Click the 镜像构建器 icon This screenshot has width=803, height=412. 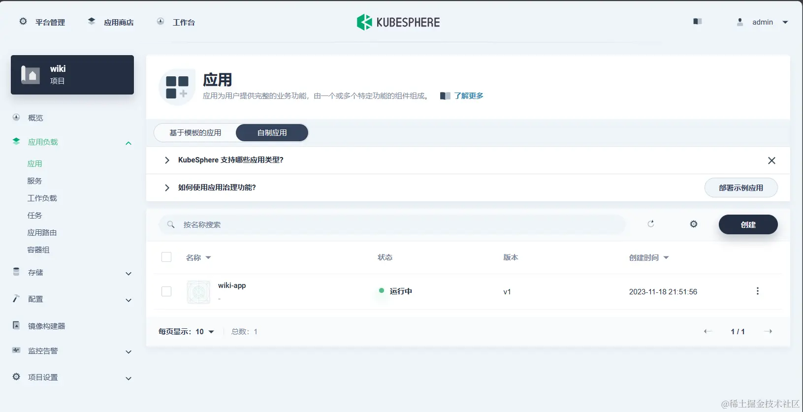pos(16,325)
